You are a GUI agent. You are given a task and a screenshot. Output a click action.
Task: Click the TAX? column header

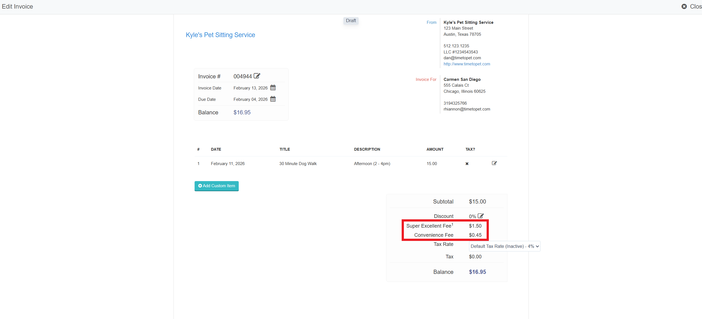[470, 149]
